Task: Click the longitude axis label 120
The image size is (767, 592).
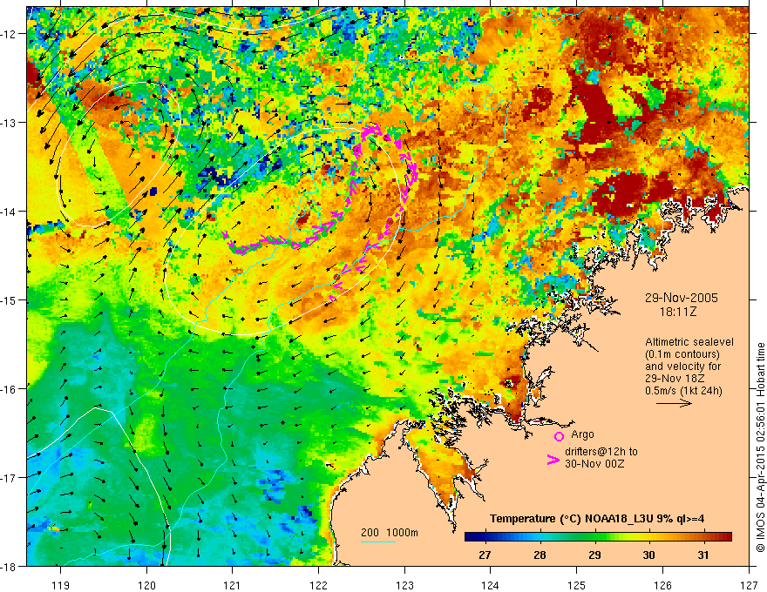Action: (x=146, y=585)
